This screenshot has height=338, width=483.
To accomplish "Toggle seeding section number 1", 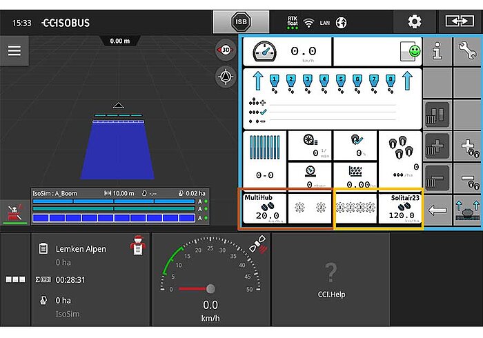I will point(274,82).
